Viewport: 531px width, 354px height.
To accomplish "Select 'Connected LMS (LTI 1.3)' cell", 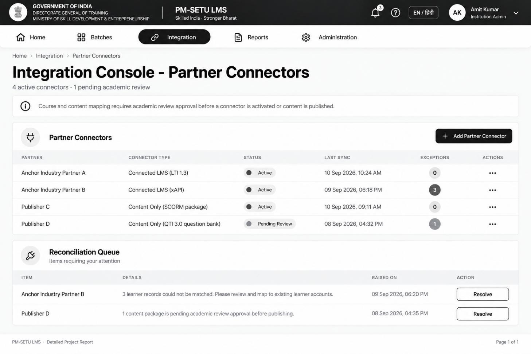I will 158,173.
